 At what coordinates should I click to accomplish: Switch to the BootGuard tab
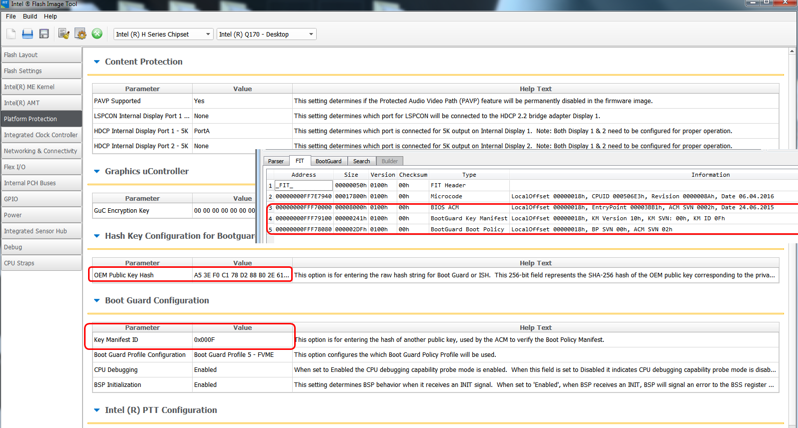pos(329,161)
